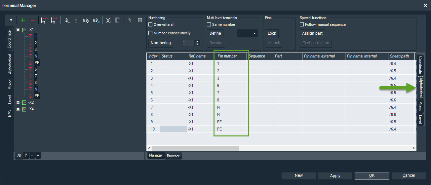This screenshot has height=185, width=431.
Task: Click the mouse pointer icon in toolbar
Action: pos(130,20)
